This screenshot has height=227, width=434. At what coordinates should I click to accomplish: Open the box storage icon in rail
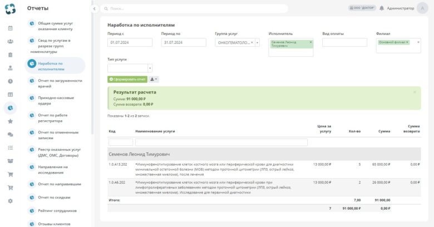[x=10, y=161]
